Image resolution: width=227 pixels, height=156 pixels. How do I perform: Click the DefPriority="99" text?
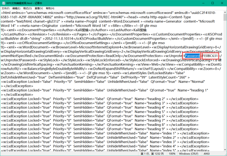pyautogui.click(x=134, y=77)
